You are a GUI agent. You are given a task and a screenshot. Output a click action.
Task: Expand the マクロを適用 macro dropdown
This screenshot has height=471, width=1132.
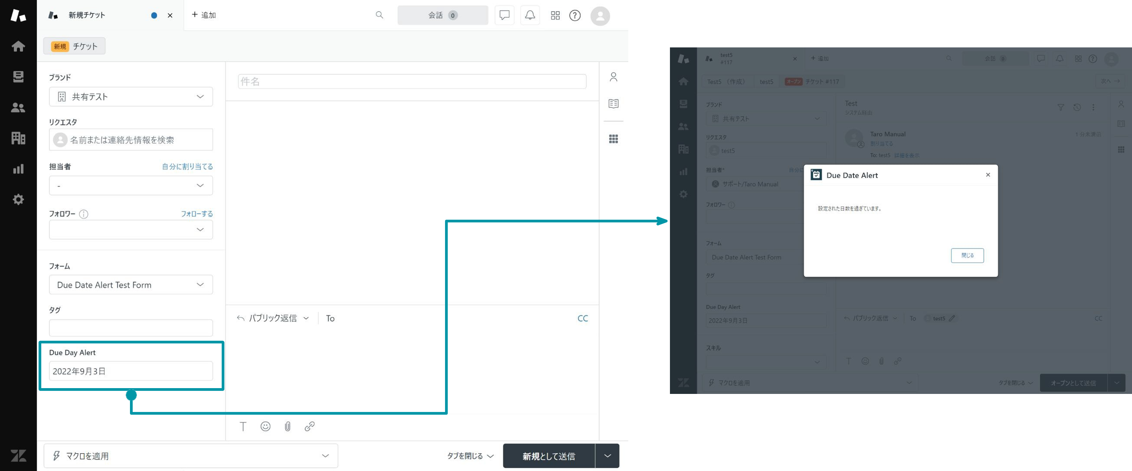[x=191, y=456]
